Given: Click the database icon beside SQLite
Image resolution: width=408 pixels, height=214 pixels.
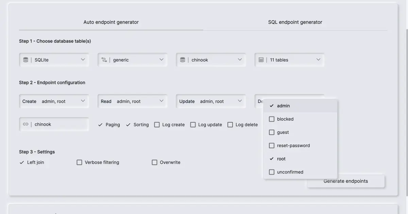Looking at the screenshot, I should (x=26, y=60).
